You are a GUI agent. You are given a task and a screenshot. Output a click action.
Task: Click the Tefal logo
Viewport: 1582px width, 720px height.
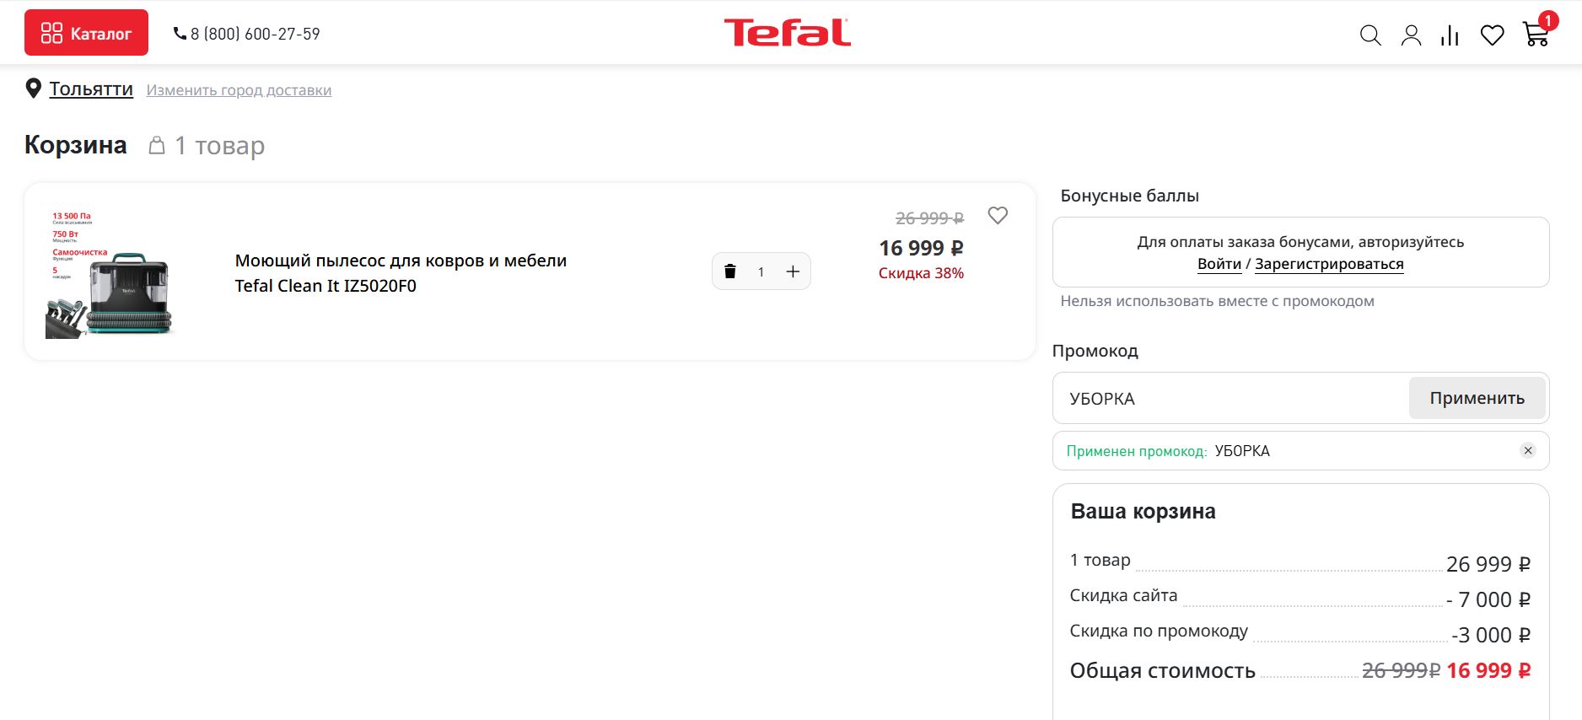(787, 33)
